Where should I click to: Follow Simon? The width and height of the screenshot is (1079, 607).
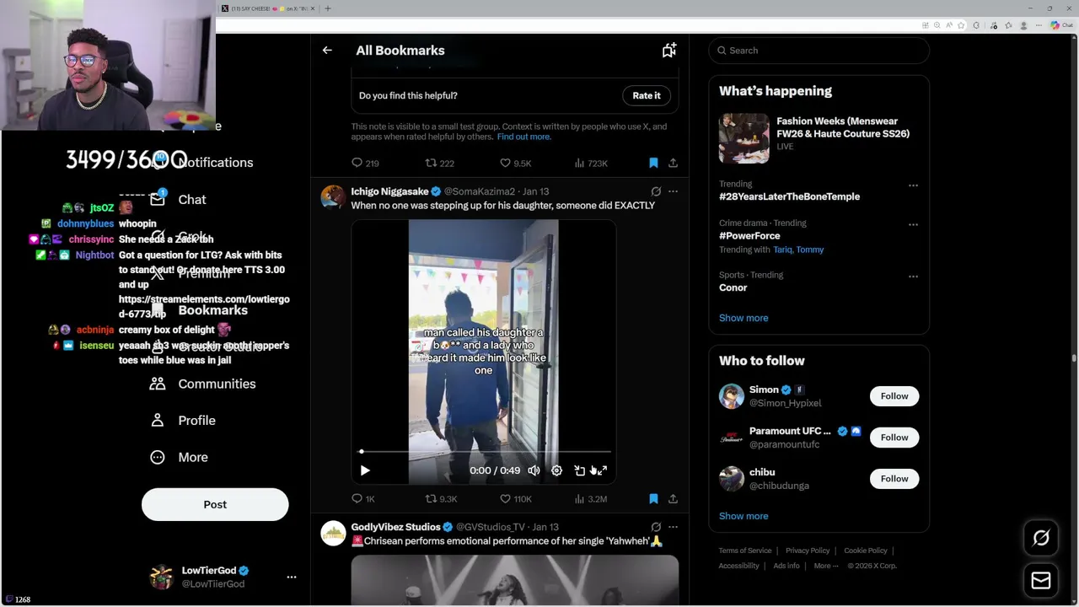pos(894,396)
